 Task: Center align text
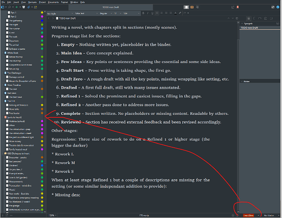pyautogui.click(x=162, y=13)
